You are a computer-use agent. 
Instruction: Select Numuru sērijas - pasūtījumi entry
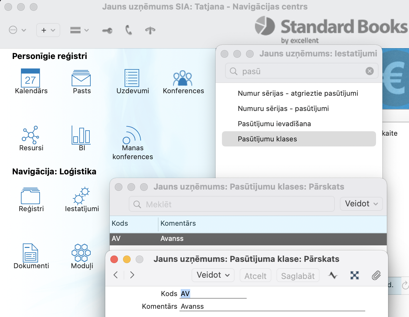283,108
